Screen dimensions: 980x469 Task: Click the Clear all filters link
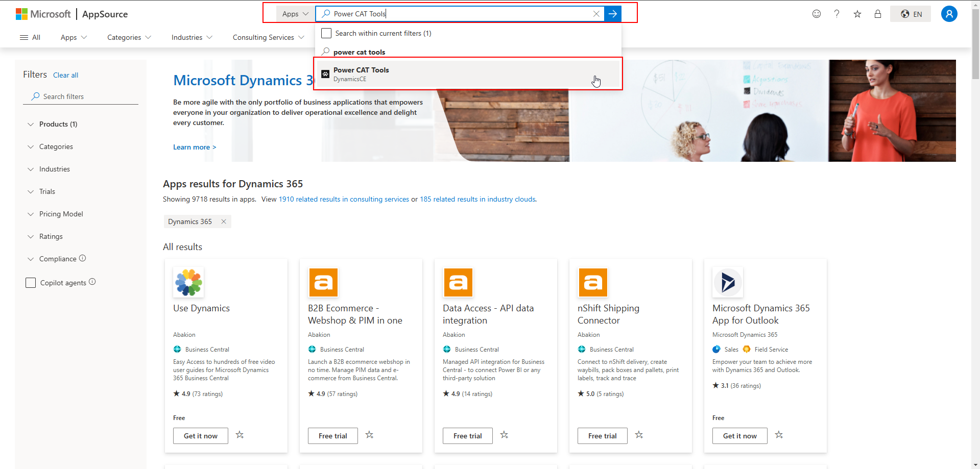[65, 75]
